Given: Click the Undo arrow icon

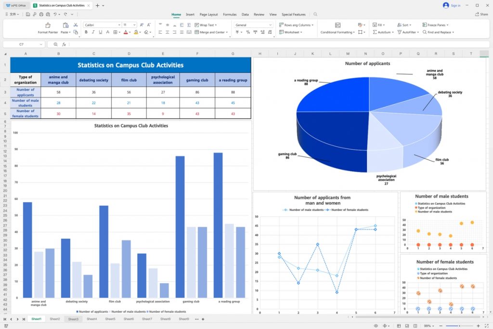Looking at the screenshot, I should [56, 14].
